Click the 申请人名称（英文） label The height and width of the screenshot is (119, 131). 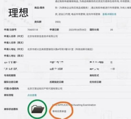14,43
